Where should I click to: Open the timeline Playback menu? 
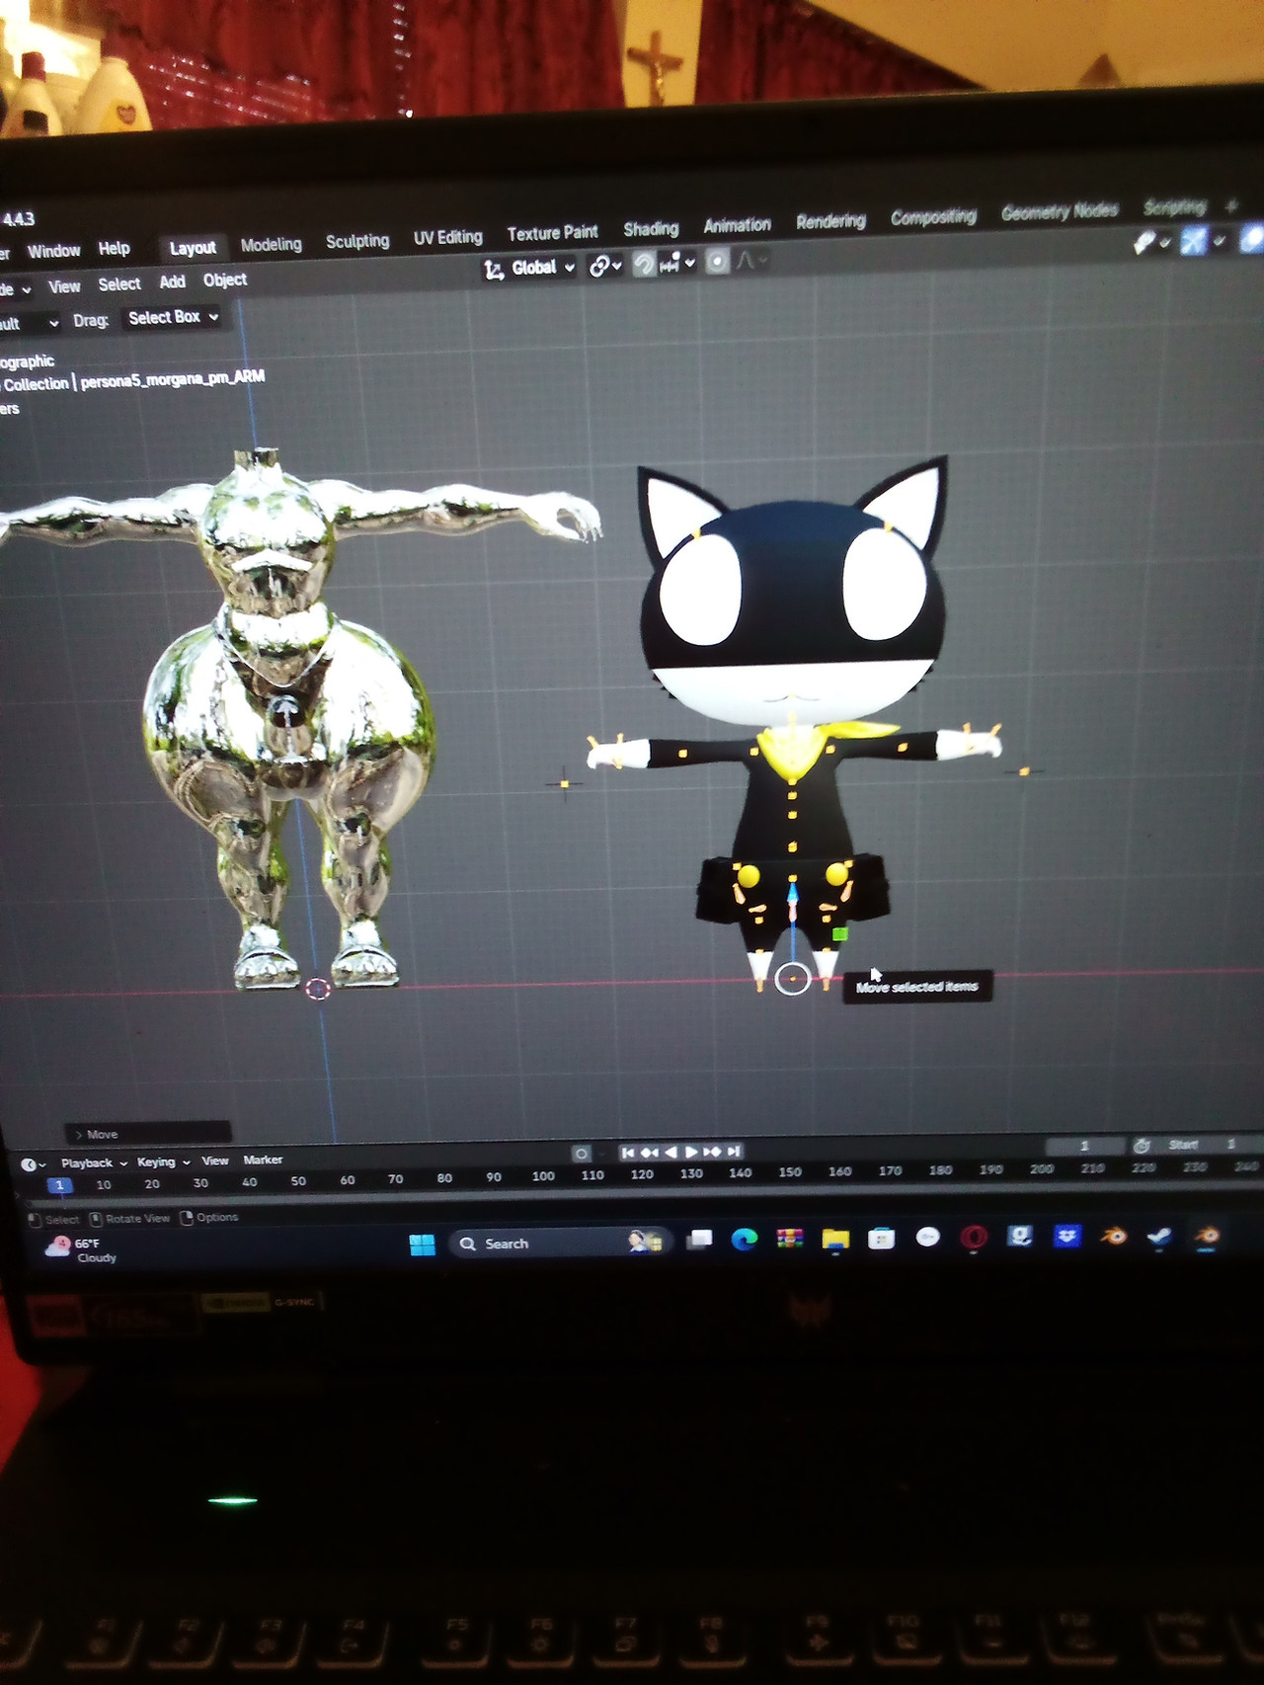pos(94,1163)
